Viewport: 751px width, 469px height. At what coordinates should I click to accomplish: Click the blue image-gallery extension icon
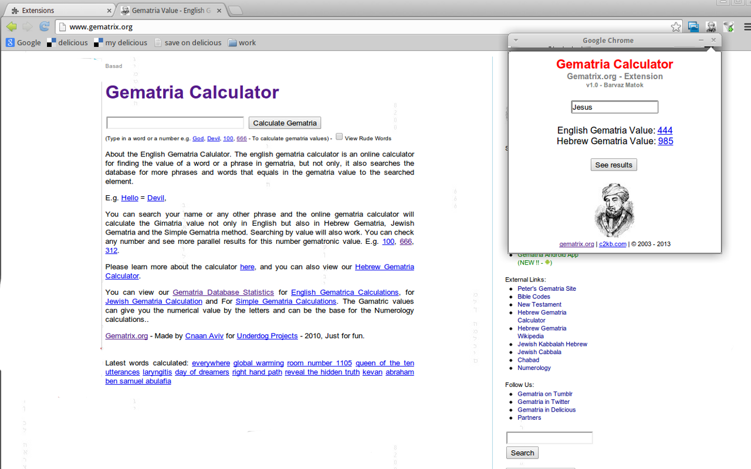point(694,26)
